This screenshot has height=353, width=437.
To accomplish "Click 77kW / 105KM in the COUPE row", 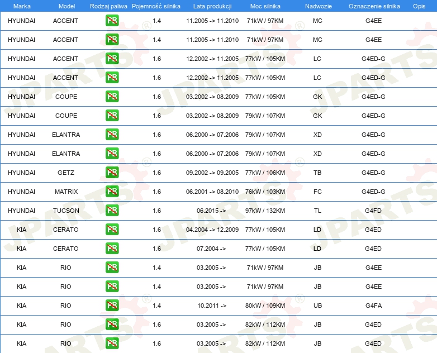I will pyautogui.click(x=265, y=97).
